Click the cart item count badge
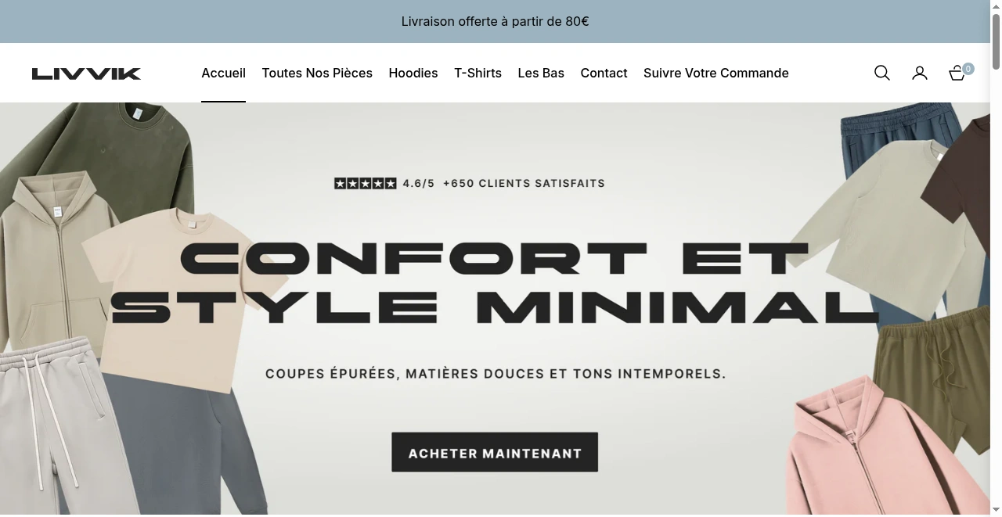 coord(968,69)
